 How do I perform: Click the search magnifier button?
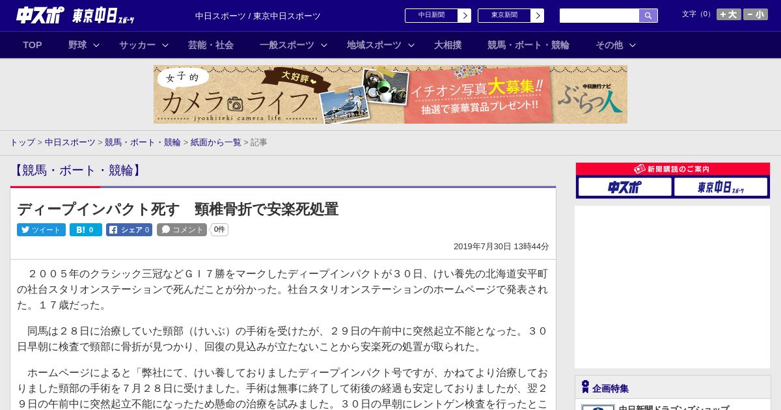coord(648,16)
